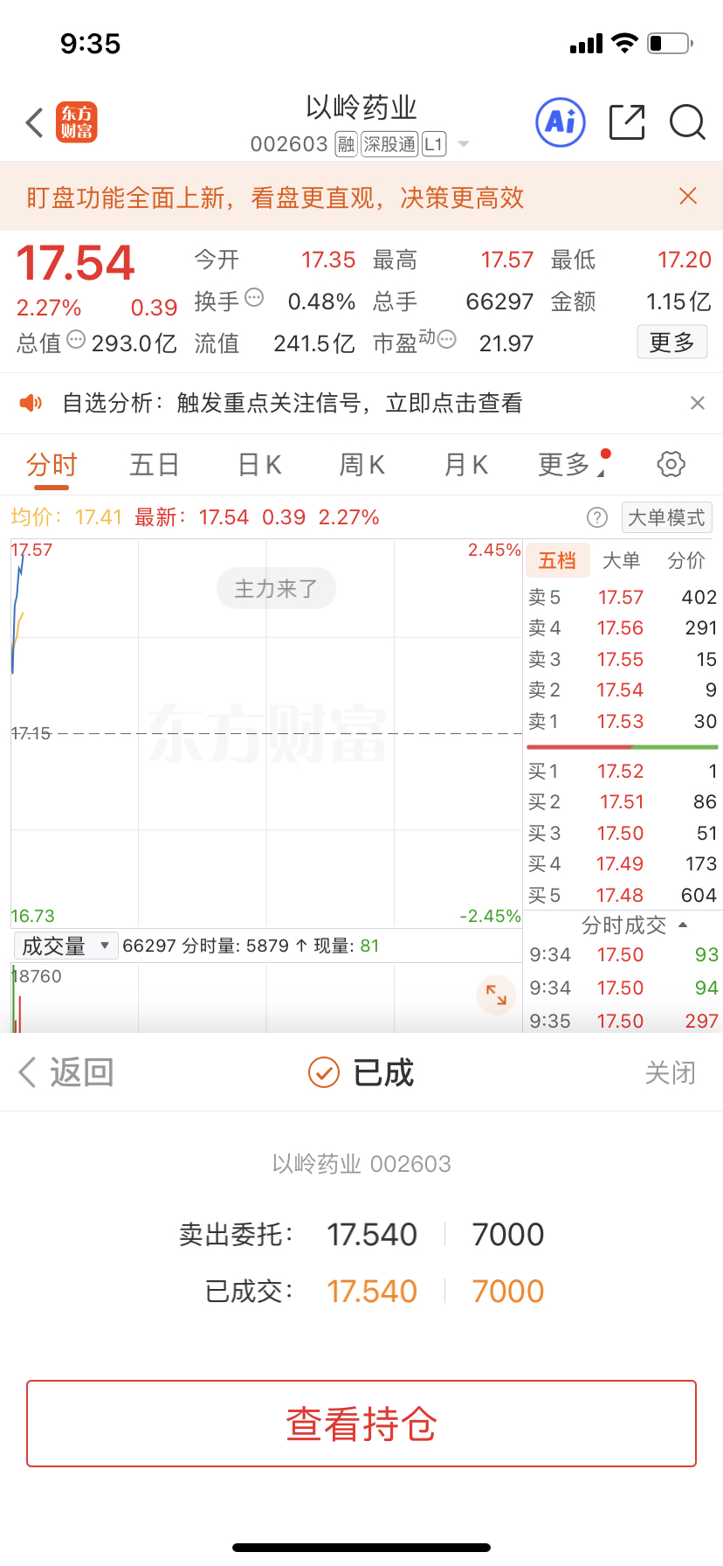Switch to 周K chart tab
This screenshot has height=1566, width=723.
tap(362, 464)
